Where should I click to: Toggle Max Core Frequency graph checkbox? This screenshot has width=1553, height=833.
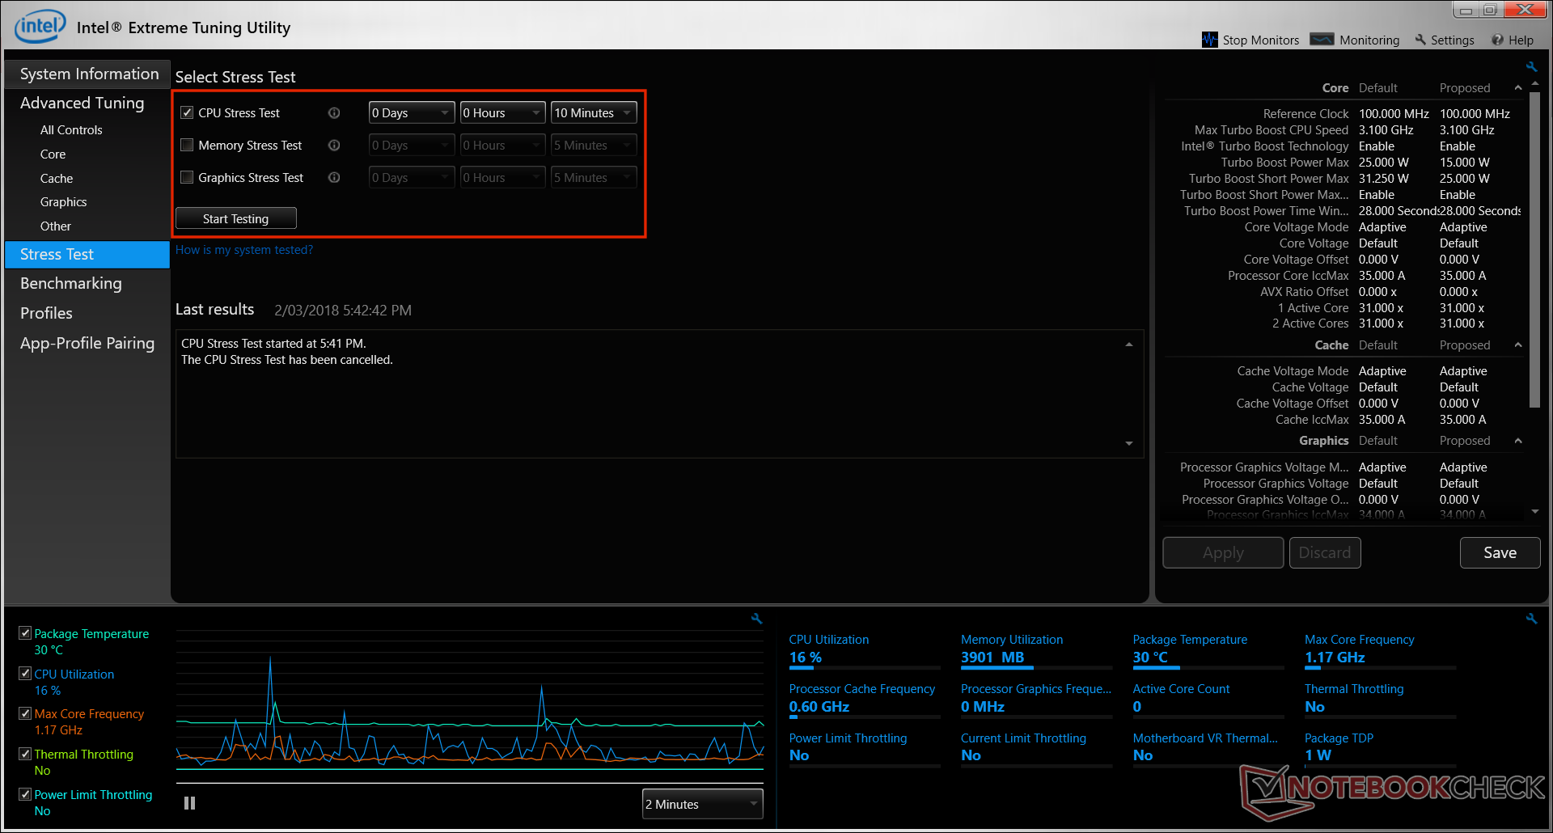pyautogui.click(x=25, y=713)
